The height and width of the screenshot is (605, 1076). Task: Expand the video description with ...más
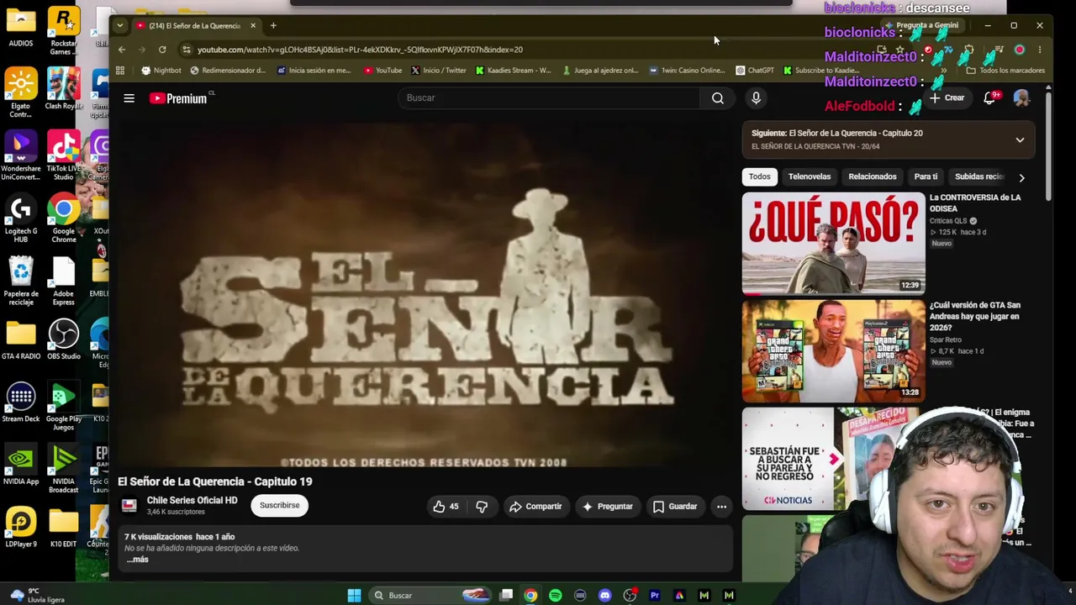138,560
